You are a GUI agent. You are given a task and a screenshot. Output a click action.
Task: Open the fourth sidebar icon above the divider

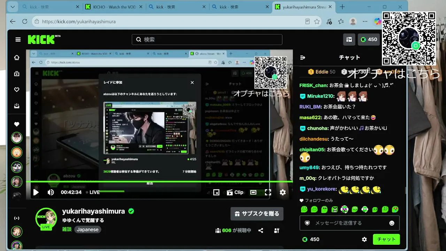pyautogui.click(x=16, y=106)
